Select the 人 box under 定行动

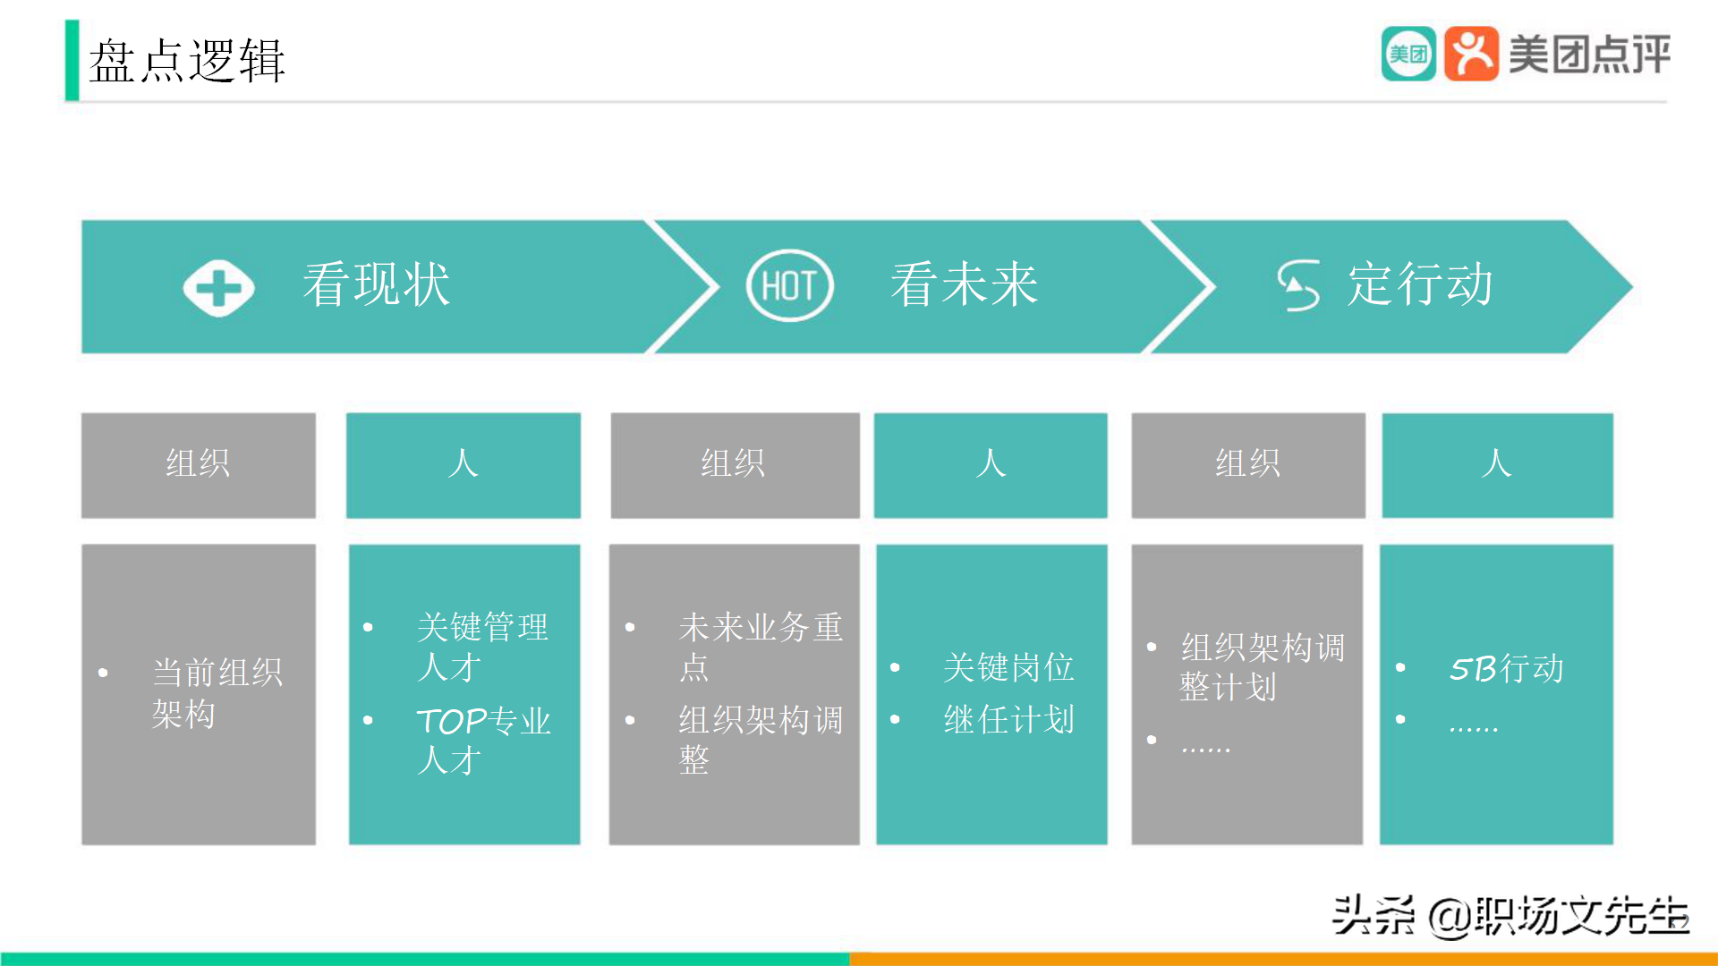pyautogui.click(x=1498, y=465)
